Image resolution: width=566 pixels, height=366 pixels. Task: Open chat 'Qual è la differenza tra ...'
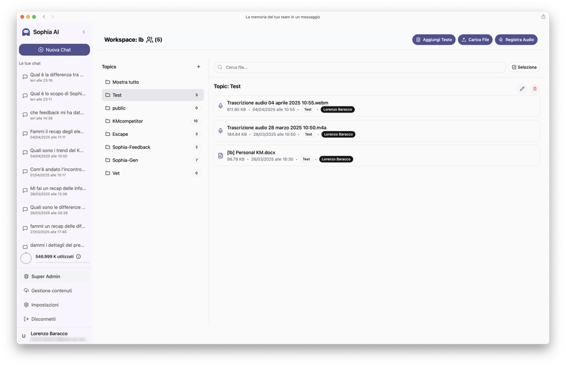point(54,77)
